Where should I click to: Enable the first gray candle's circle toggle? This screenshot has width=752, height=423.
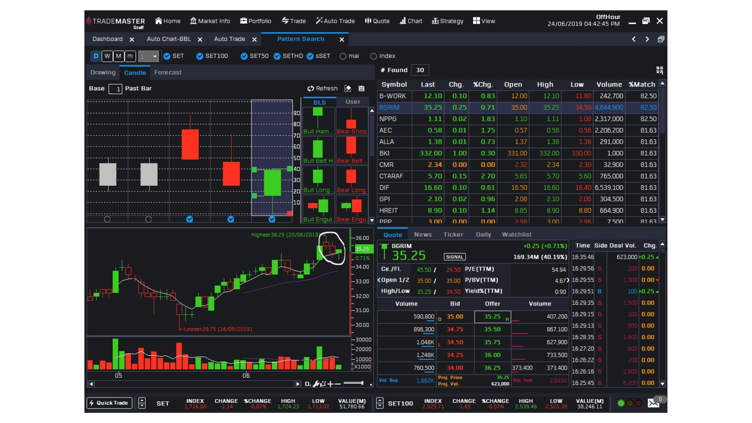tap(107, 219)
